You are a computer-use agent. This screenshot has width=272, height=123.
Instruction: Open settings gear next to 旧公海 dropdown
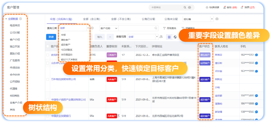(217, 19)
